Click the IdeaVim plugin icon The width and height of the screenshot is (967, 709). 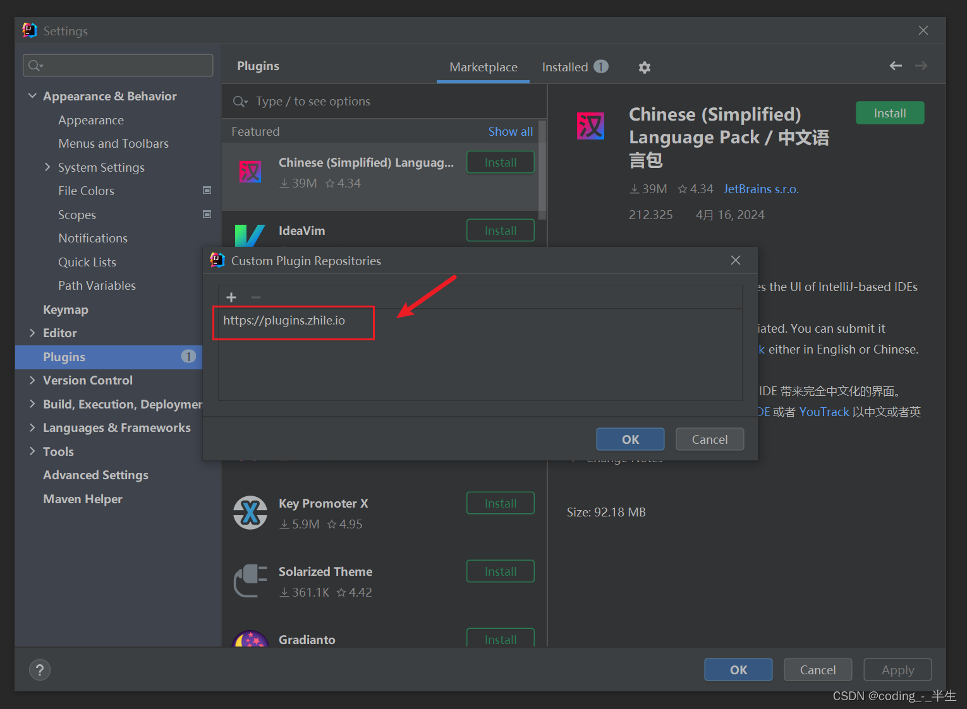(x=250, y=235)
